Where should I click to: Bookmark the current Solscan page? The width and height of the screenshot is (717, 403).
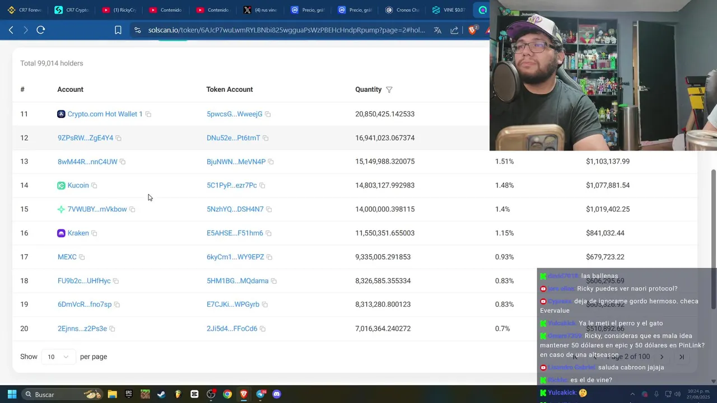click(118, 30)
